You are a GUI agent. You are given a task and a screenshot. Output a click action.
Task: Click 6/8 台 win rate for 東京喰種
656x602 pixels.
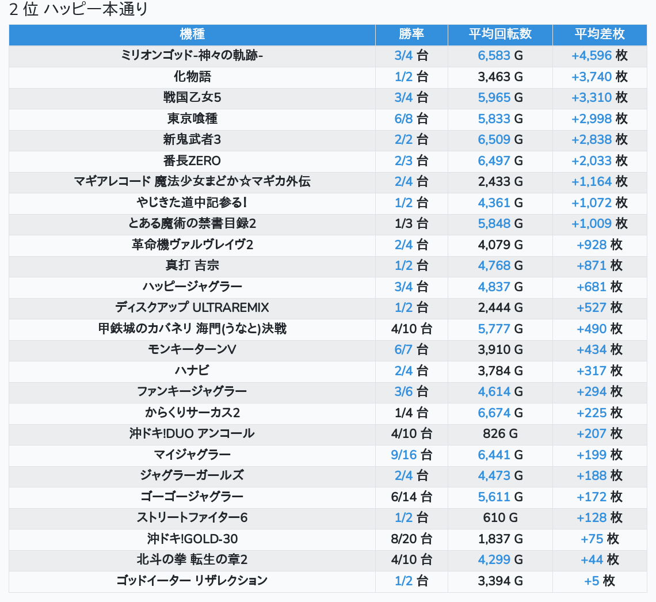coord(411,119)
